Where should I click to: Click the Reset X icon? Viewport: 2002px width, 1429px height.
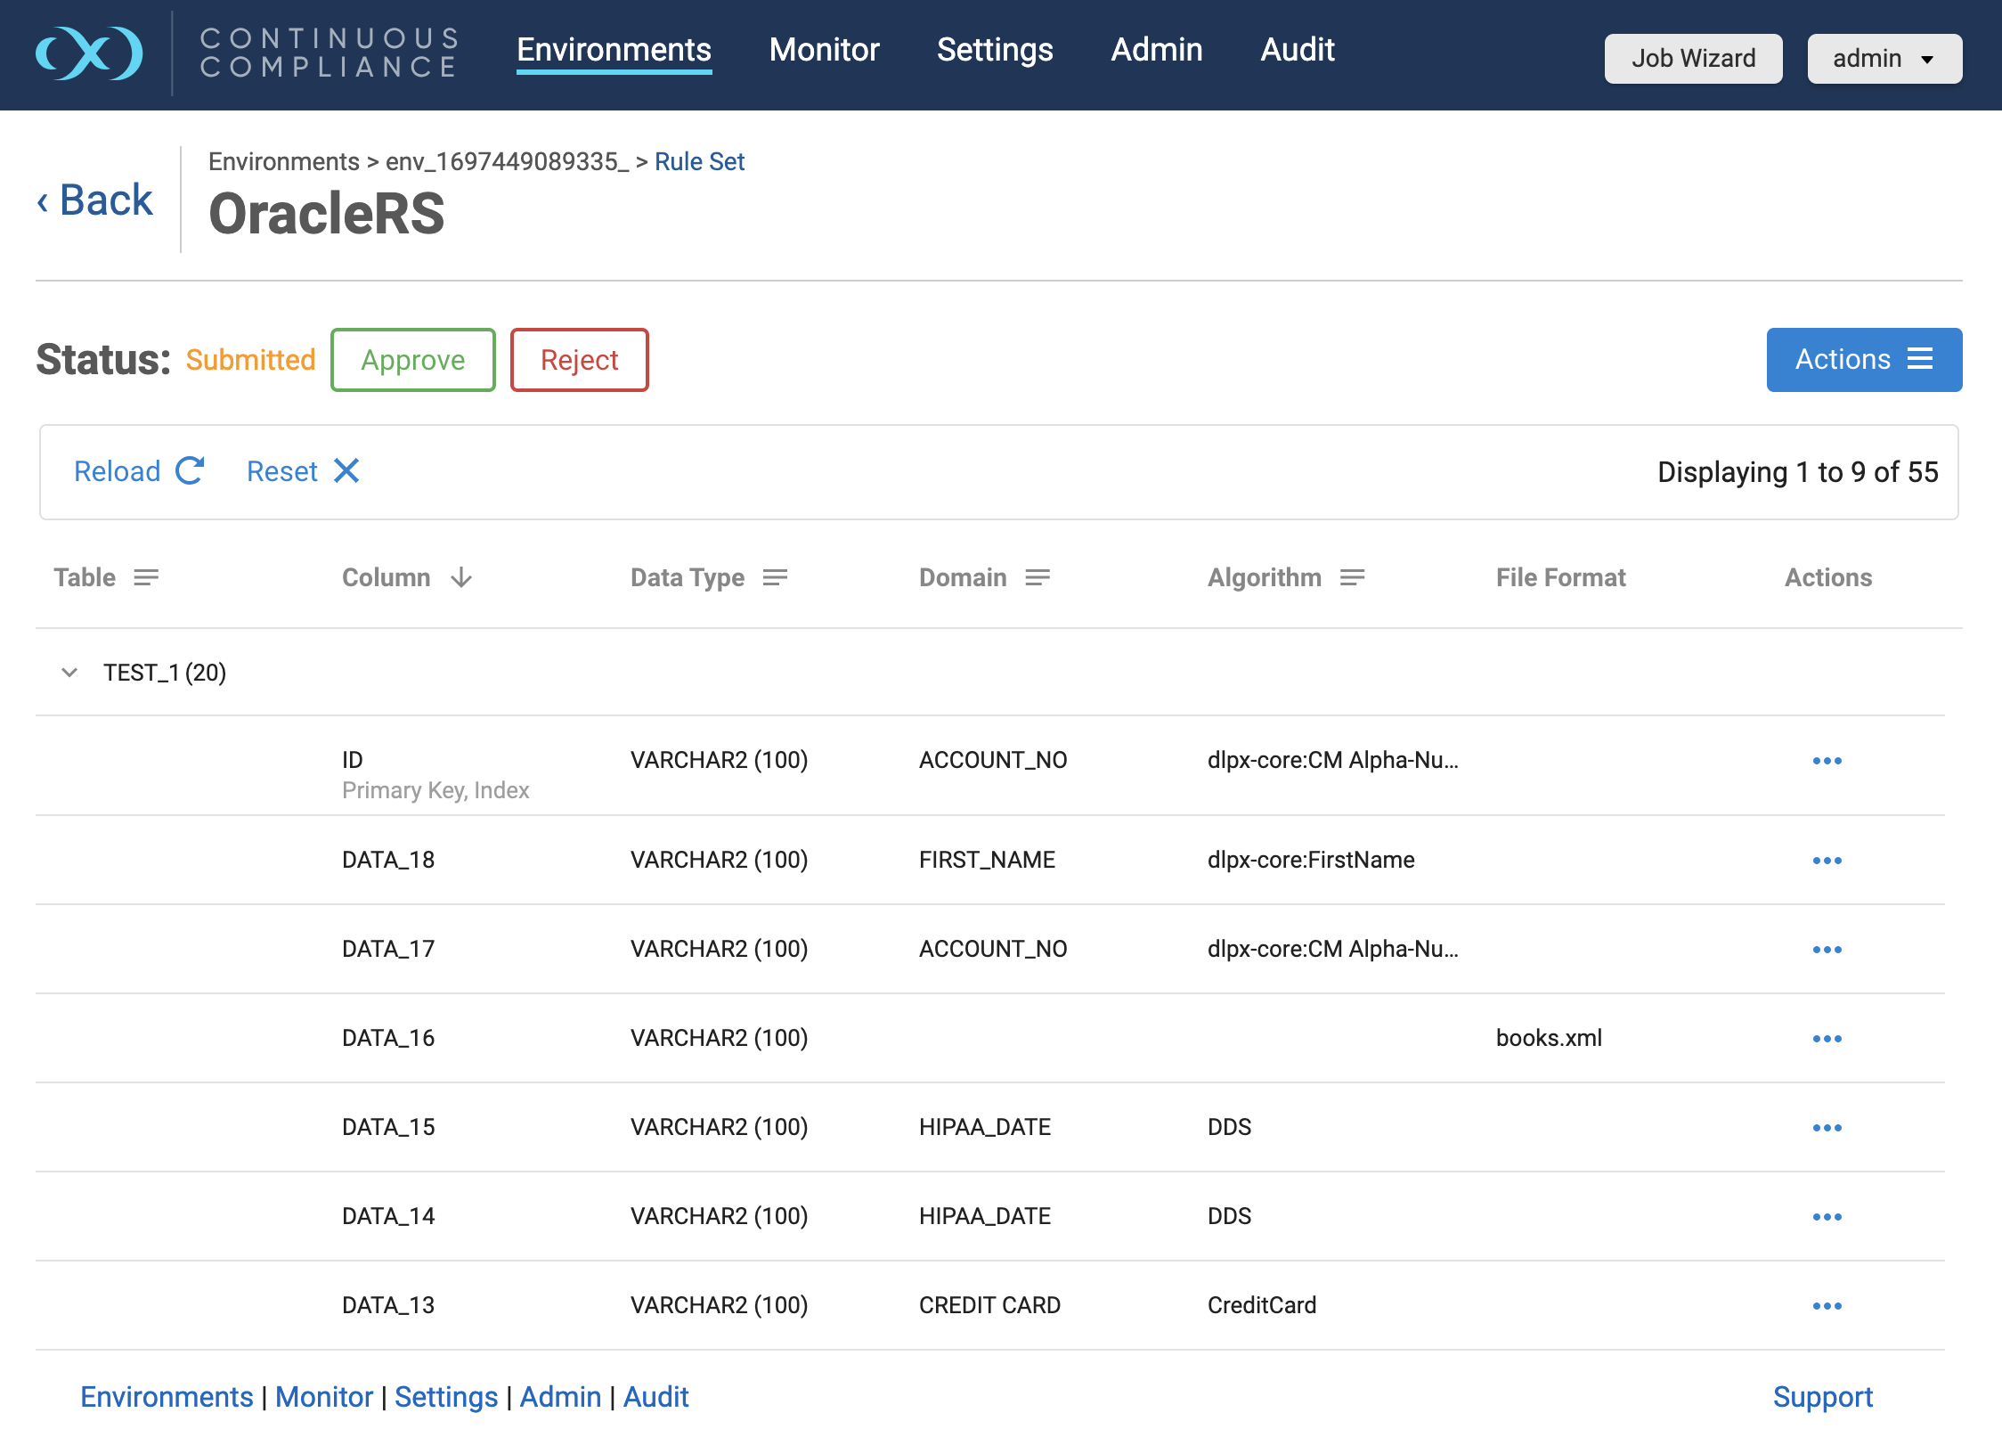click(x=346, y=470)
